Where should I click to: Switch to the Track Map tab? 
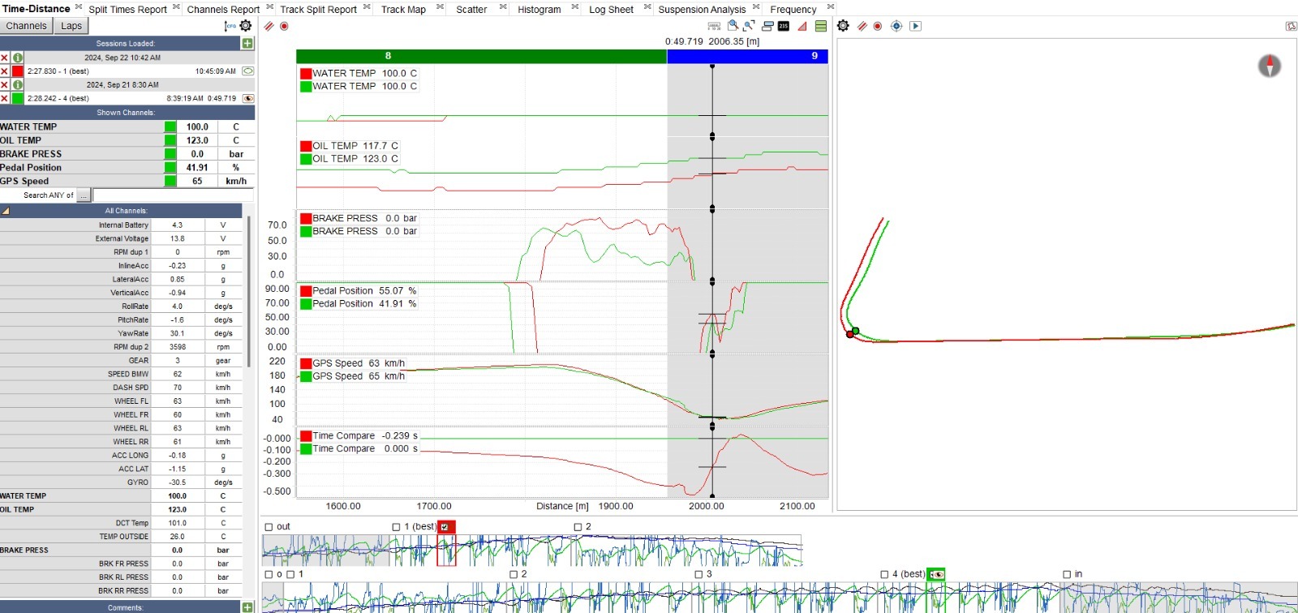point(403,10)
